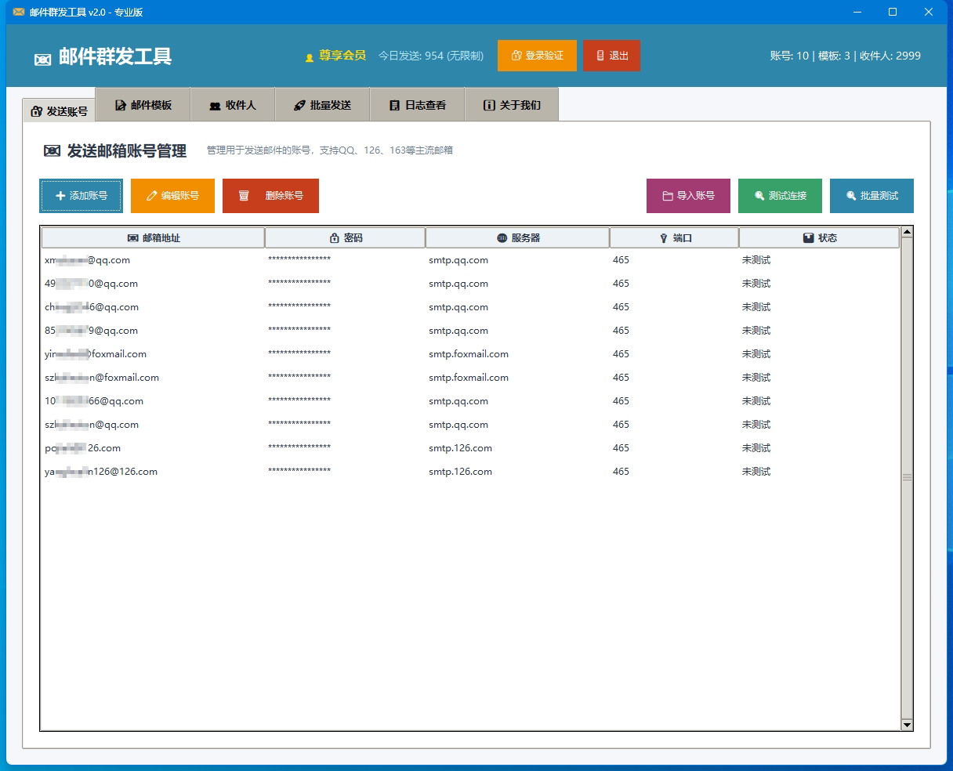
Task: Click the orange 编辑账号 button
Action: point(172,196)
